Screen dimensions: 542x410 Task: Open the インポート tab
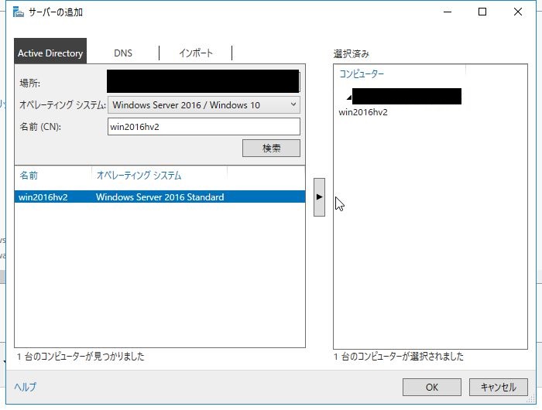point(196,53)
